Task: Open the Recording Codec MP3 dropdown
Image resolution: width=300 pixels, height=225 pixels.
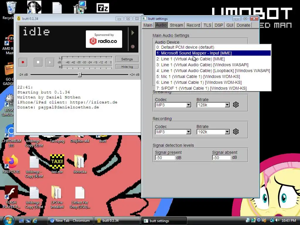Action: 173,132
